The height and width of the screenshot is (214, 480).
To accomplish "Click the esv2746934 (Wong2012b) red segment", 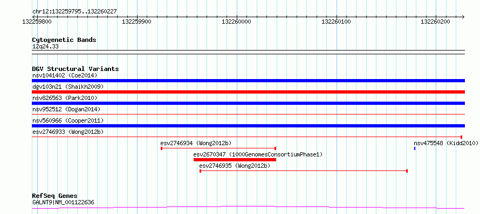I will pyautogui.click(x=218, y=148).
